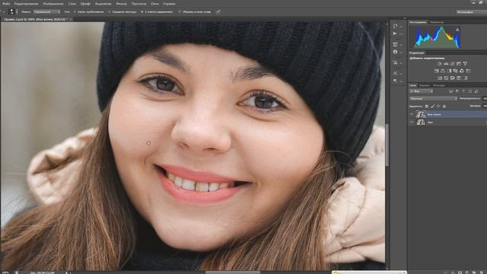Click the Непрозрачность opacity value field
Screen dimensions: 487x274
pos(485,99)
